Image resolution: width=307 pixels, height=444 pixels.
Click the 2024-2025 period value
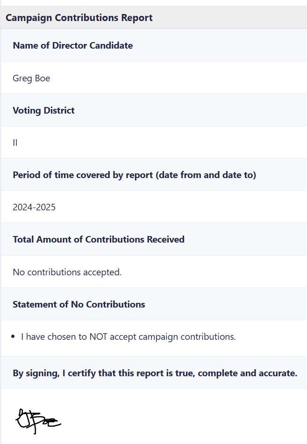(x=34, y=207)
